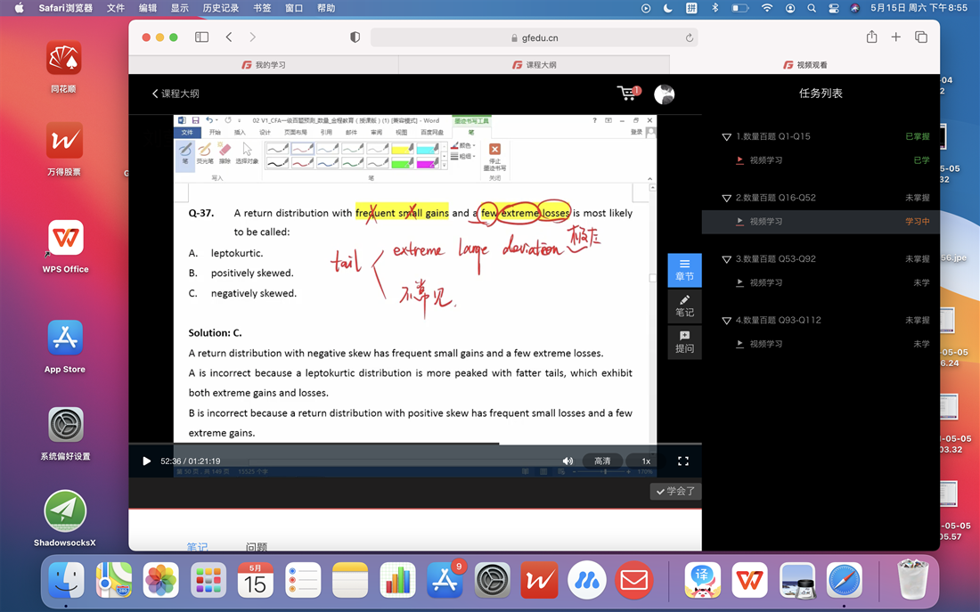This screenshot has height=612, width=980.
Task: Open Calendar from the Dock
Action: 256,580
